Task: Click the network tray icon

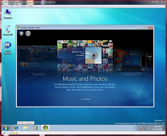Action: pos(145,128)
